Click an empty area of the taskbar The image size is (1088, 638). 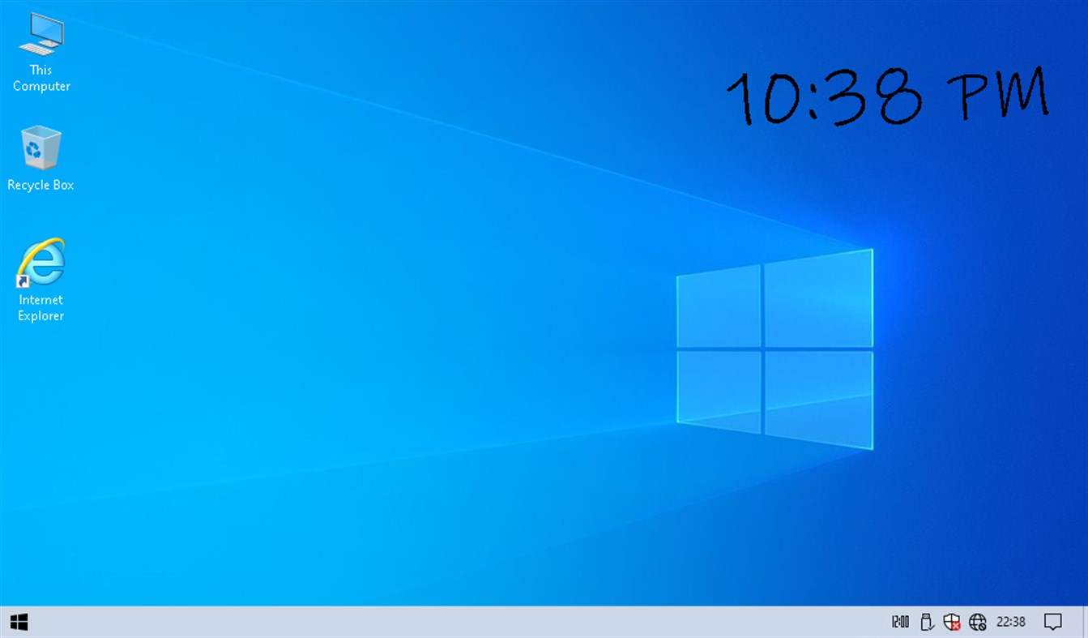[x=486, y=621]
